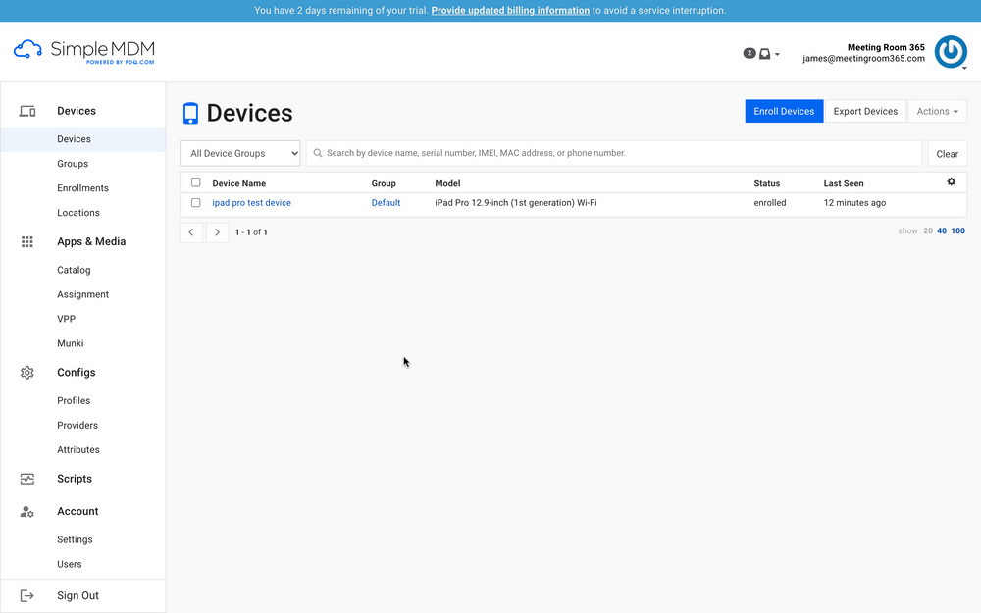Go to Groups in the sidebar

[74, 163]
